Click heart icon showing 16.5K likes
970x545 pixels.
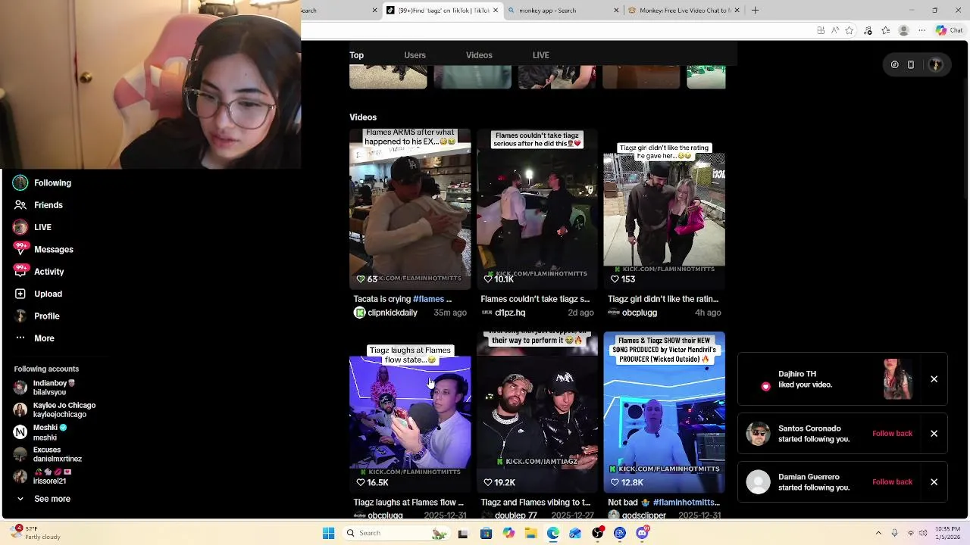[x=361, y=482]
